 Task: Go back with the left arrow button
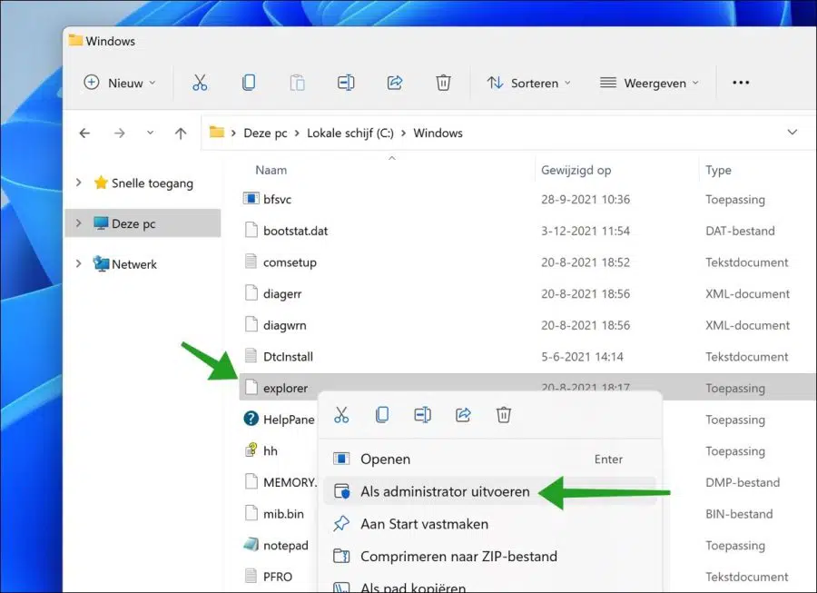84,133
